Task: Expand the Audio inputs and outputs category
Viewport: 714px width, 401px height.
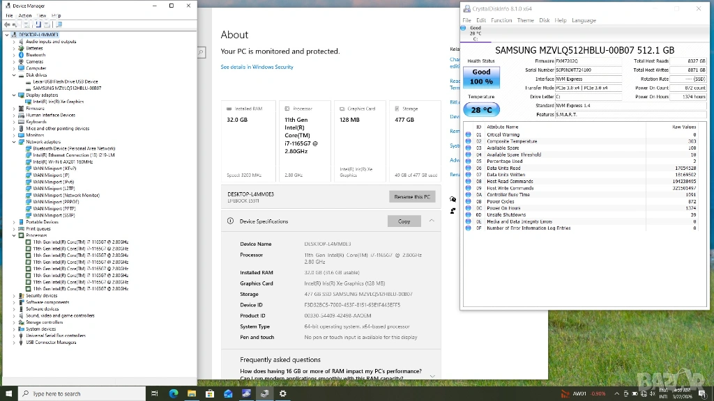Action: (14, 42)
